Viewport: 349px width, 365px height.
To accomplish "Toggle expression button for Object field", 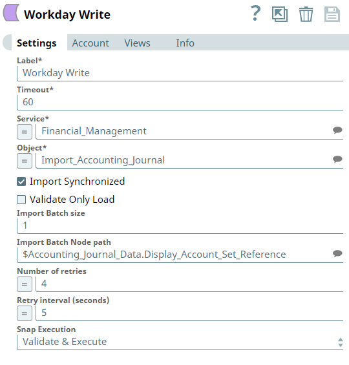I will [25, 161].
